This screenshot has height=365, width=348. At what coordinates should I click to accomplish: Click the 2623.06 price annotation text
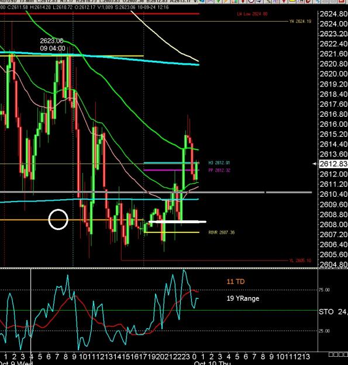pos(51,41)
